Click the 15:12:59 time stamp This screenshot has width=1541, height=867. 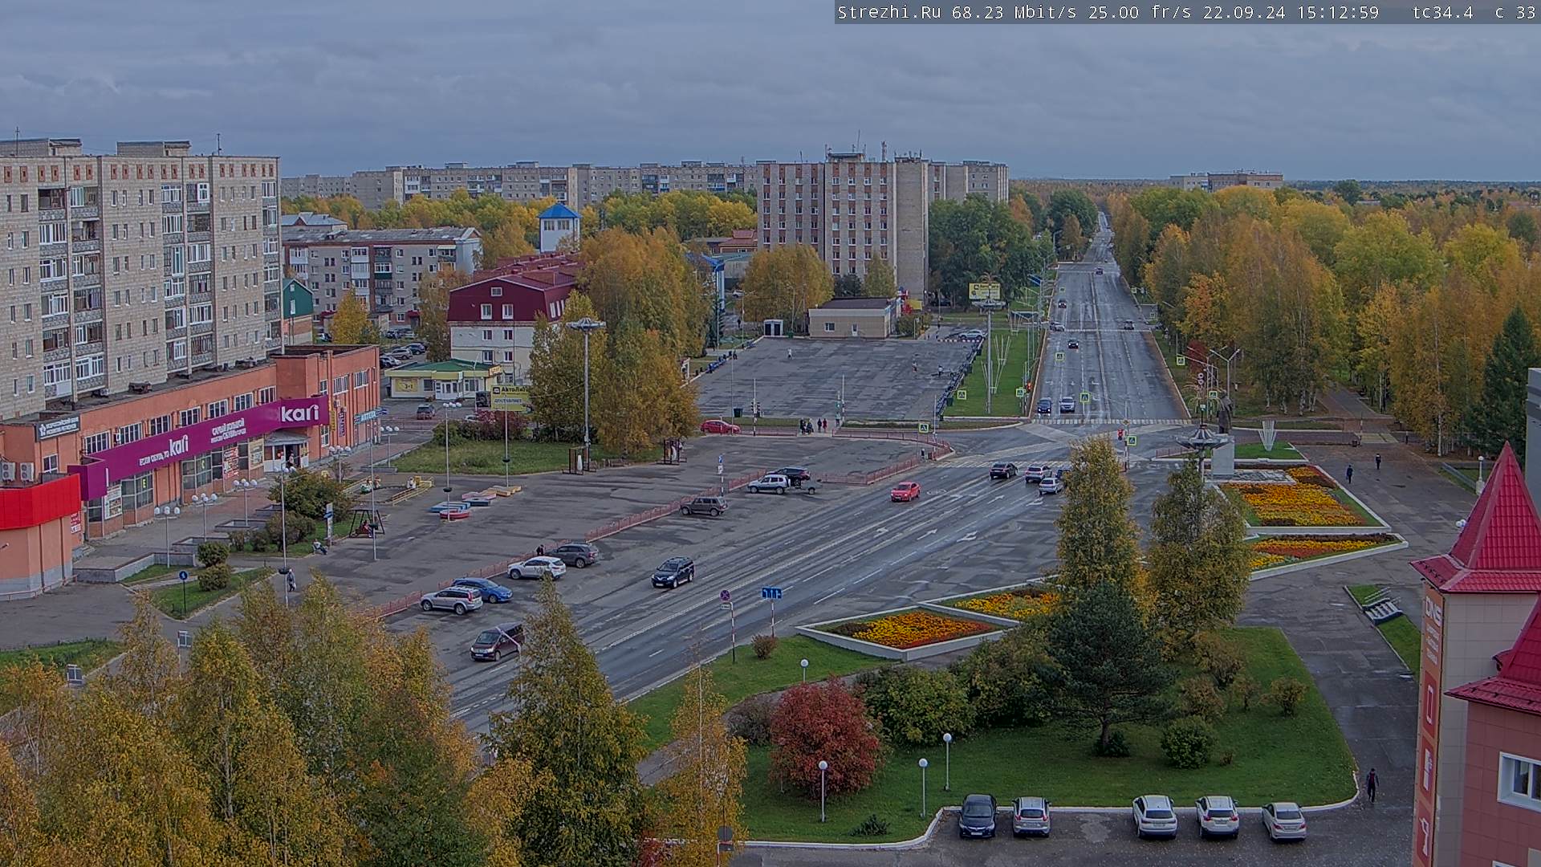[1336, 12]
